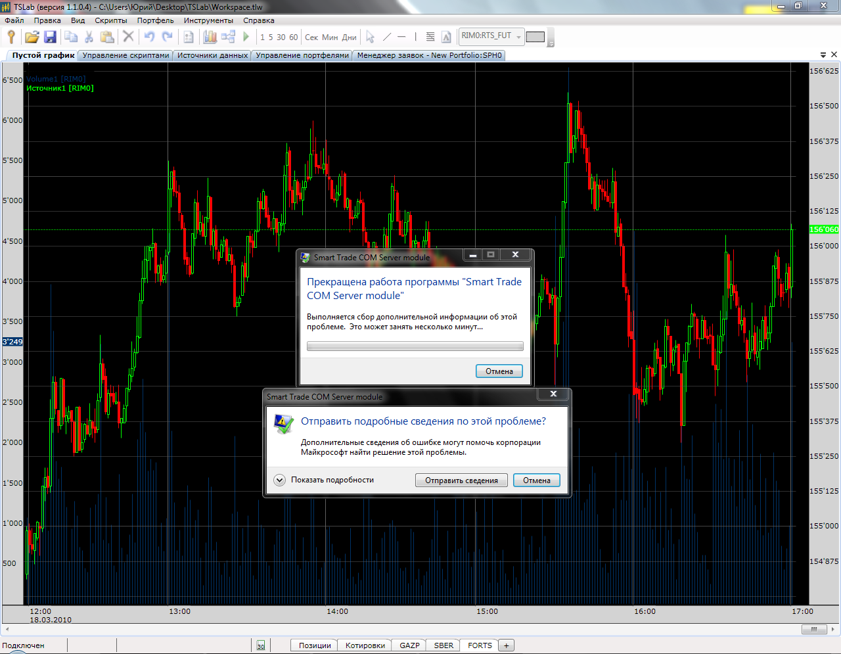Click the 3D icon in the status bar
The image size is (841, 654).
261,645
